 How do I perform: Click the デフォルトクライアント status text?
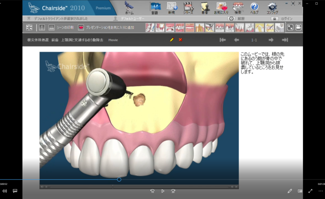tap(61, 19)
